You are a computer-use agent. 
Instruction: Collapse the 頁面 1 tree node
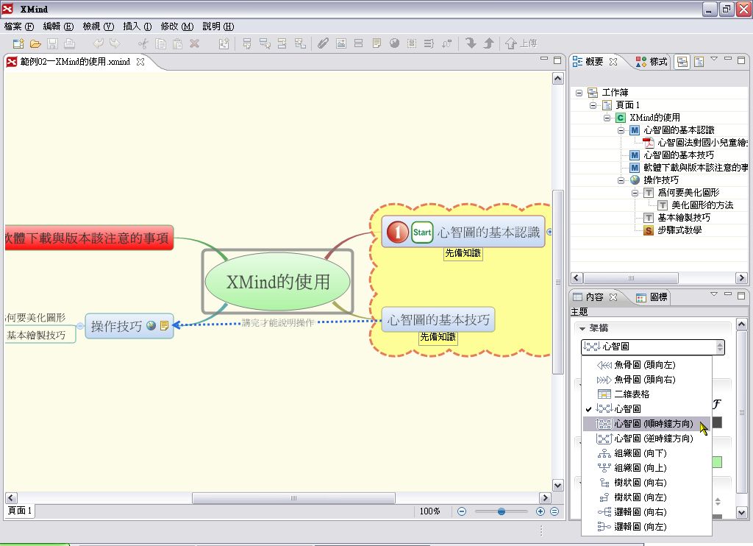593,105
